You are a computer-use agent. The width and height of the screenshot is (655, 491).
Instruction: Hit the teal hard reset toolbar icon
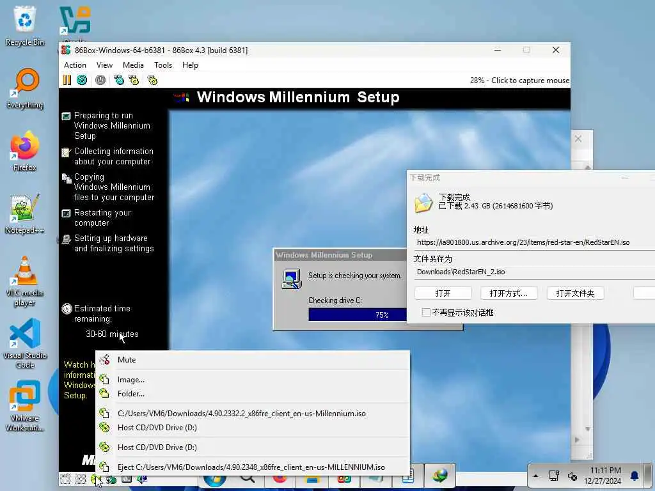tap(82, 80)
